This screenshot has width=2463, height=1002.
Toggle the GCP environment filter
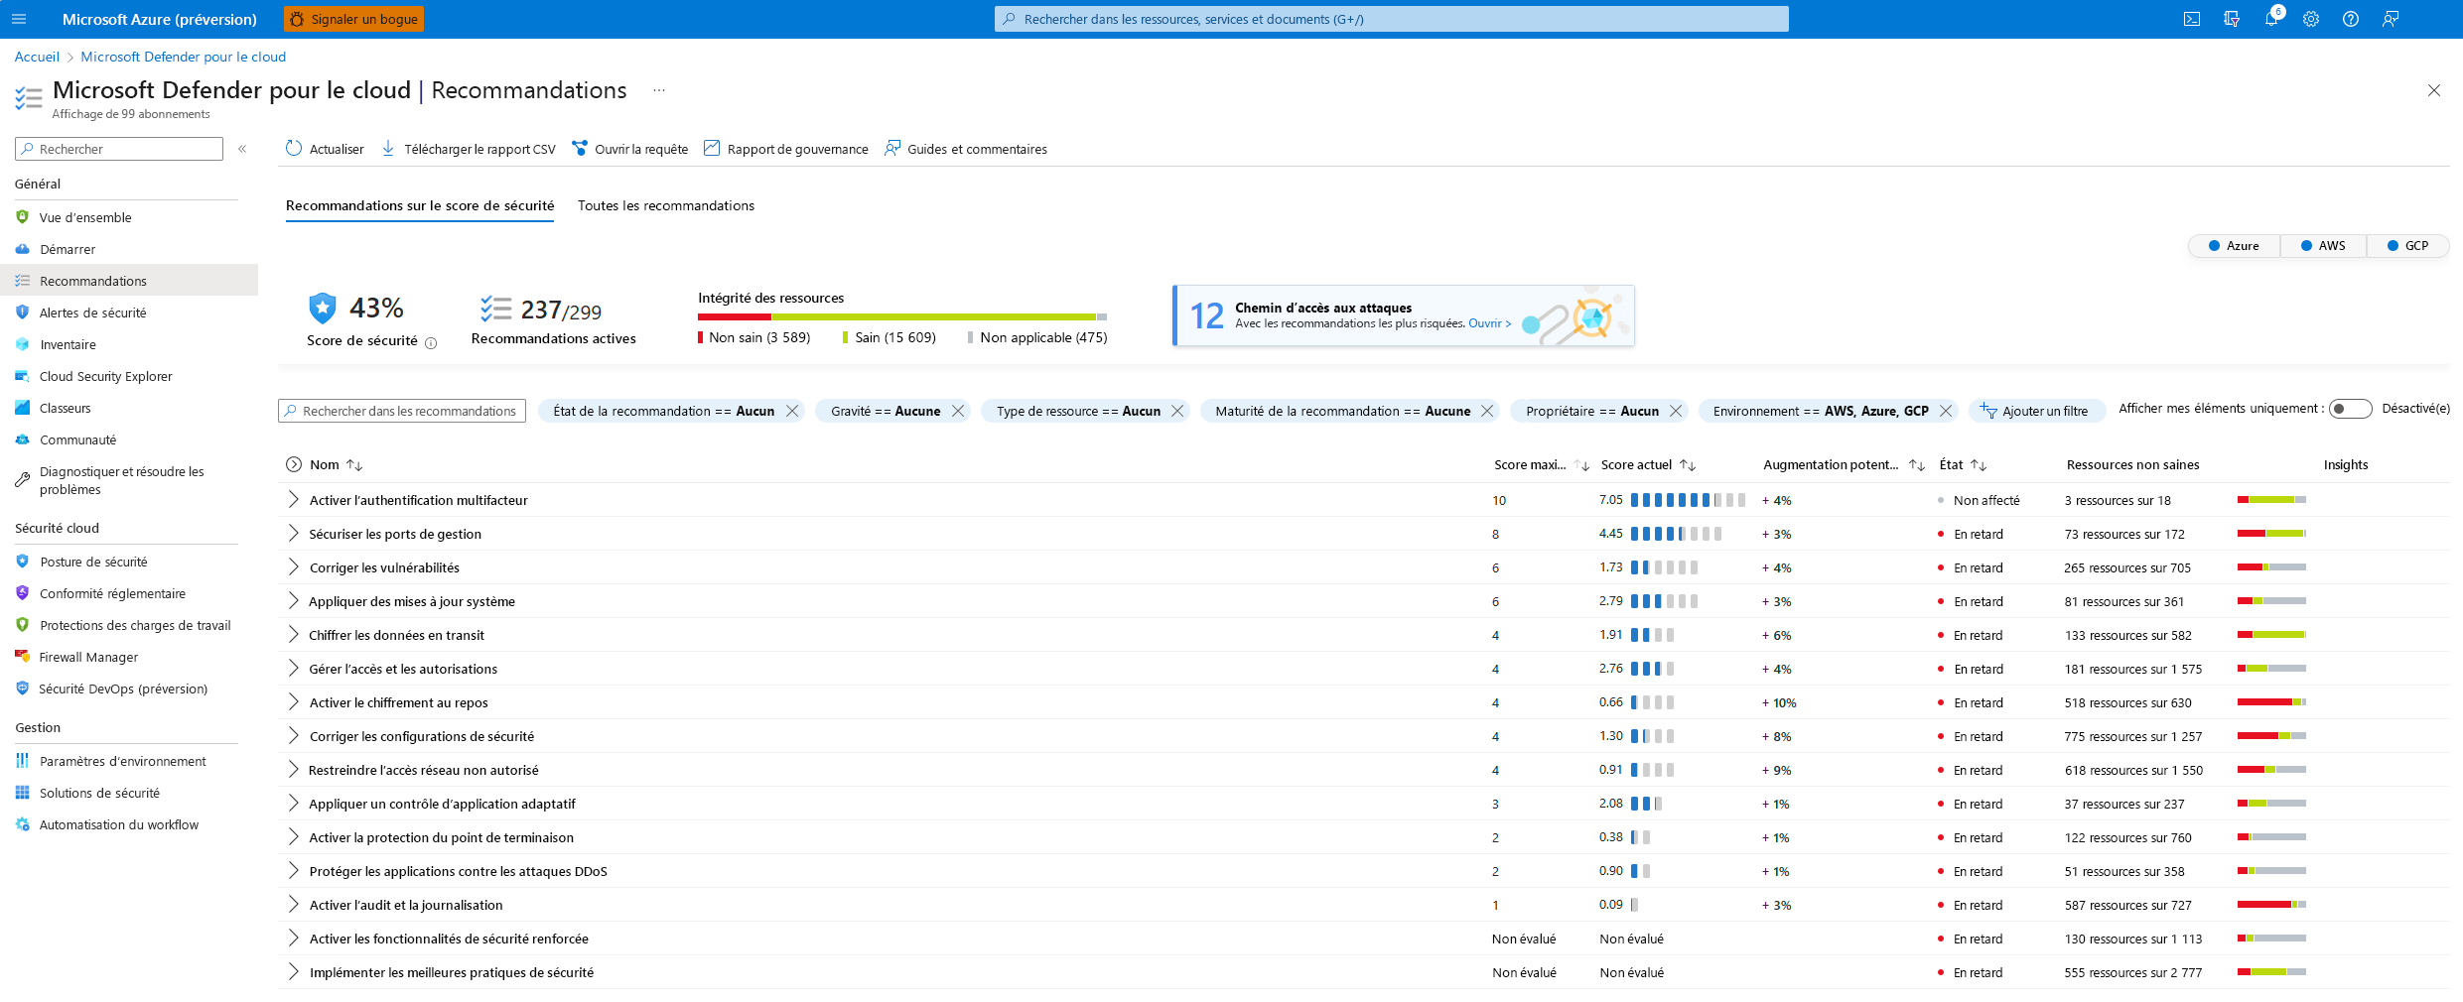(x=2407, y=246)
